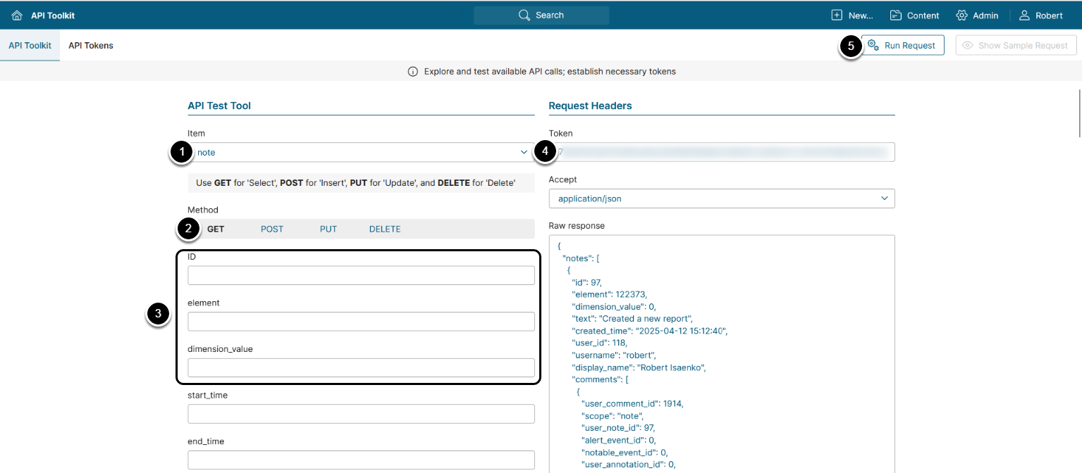The width and height of the screenshot is (1082, 473).
Task: Click the element input field
Action: 361,322
